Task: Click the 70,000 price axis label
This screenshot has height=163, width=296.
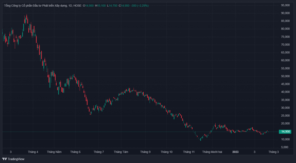Action: coord(285,45)
